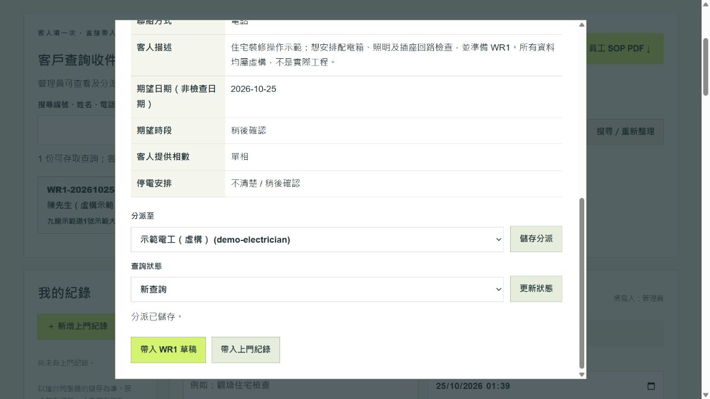The image size is (710, 399).
Task: Click the 搜尋 / 重新整理 button
Action: click(x=625, y=131)
